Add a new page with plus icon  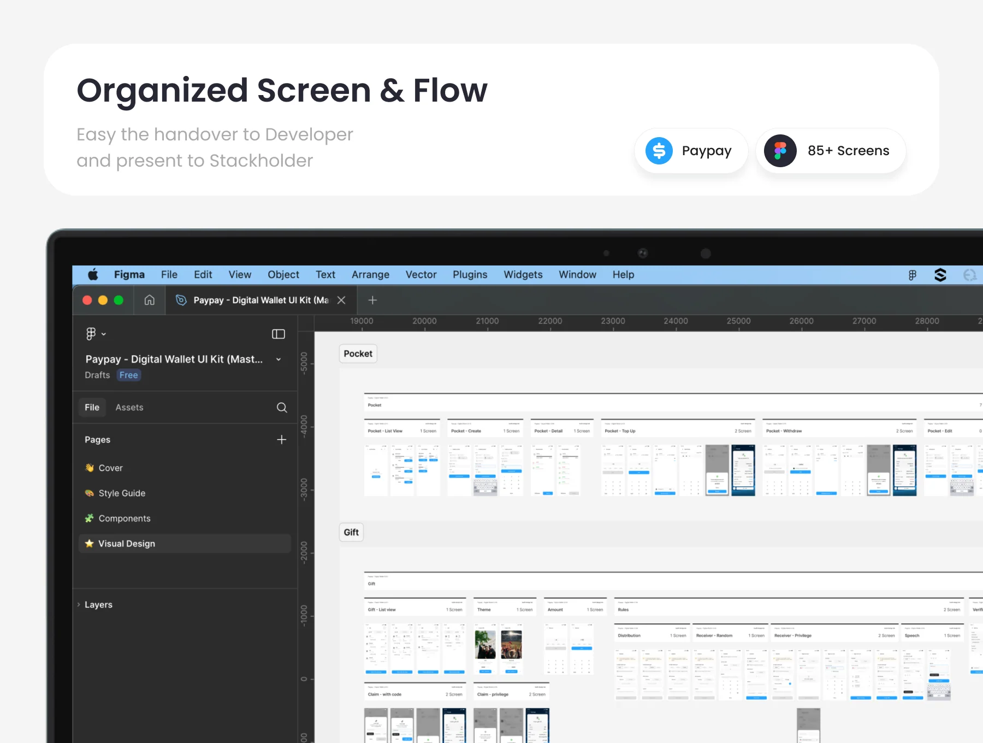[281, 440]
